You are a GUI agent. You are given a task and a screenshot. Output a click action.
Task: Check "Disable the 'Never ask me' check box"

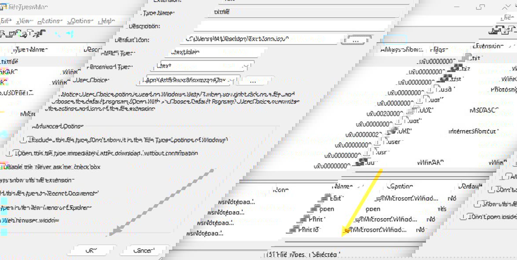[x=1, y=167]
